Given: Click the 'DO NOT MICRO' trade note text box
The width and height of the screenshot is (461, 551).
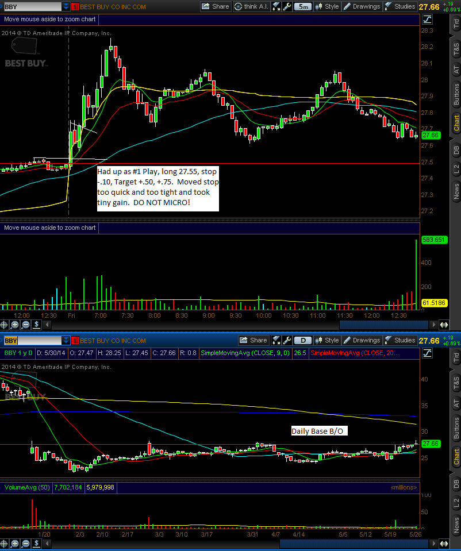Looking at the screenshot, I should (158, 188).
